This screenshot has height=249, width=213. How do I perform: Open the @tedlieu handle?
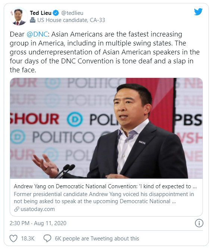(x=72, y=13)
